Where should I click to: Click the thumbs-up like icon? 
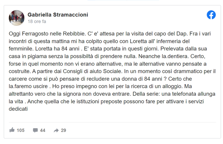click(x=12, y=130)
